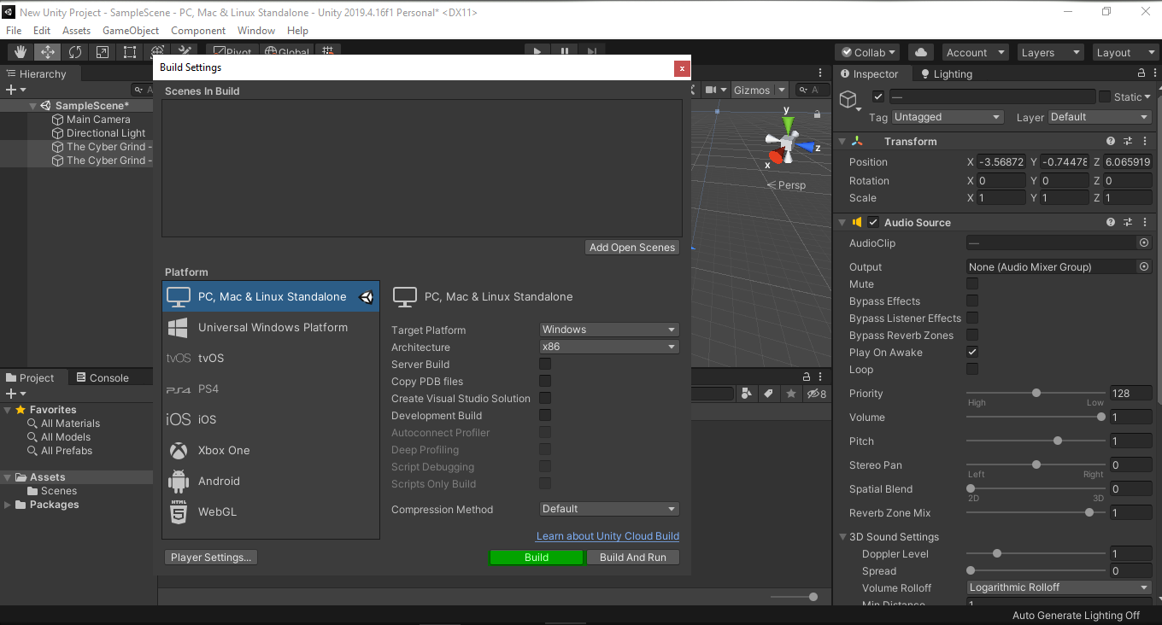Image resolution: width=1162 pixels, height=625 pixels.
Task: Toggle the scene gizmo lock icon
Action: coord(819,114)
